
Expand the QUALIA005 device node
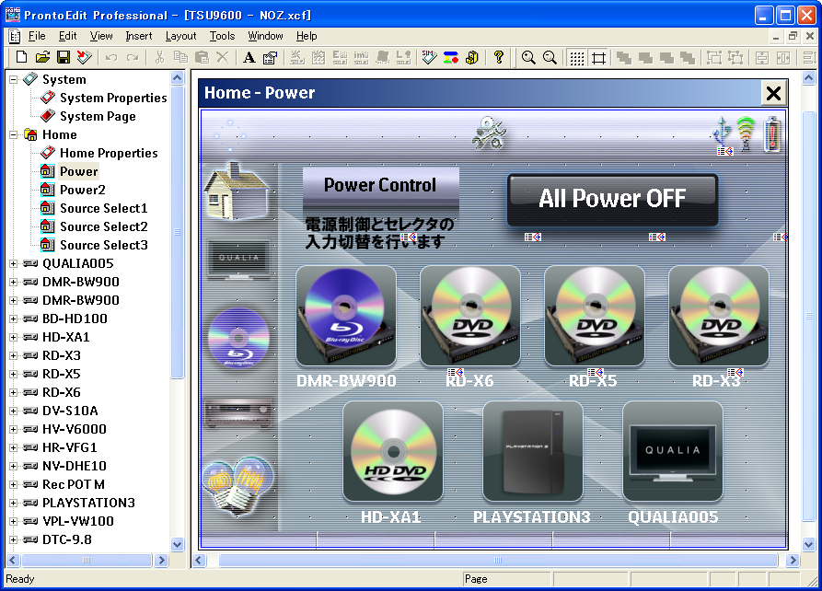[x=14, y=263]
